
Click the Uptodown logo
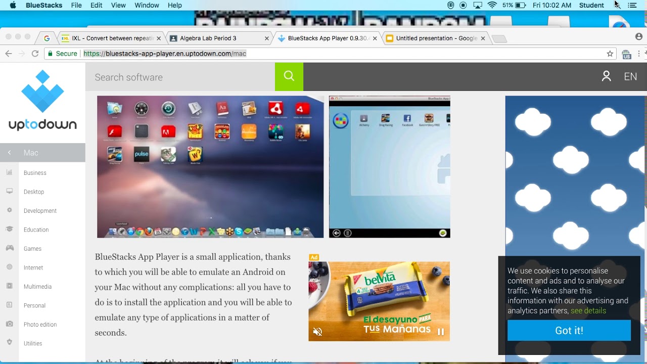click(x=42, y=101)
